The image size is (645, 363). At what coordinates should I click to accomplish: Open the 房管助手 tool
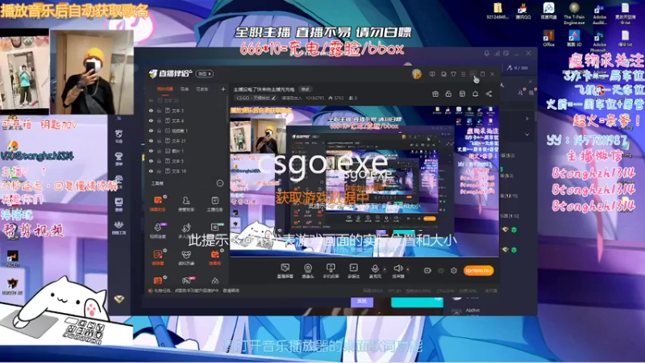186,203
